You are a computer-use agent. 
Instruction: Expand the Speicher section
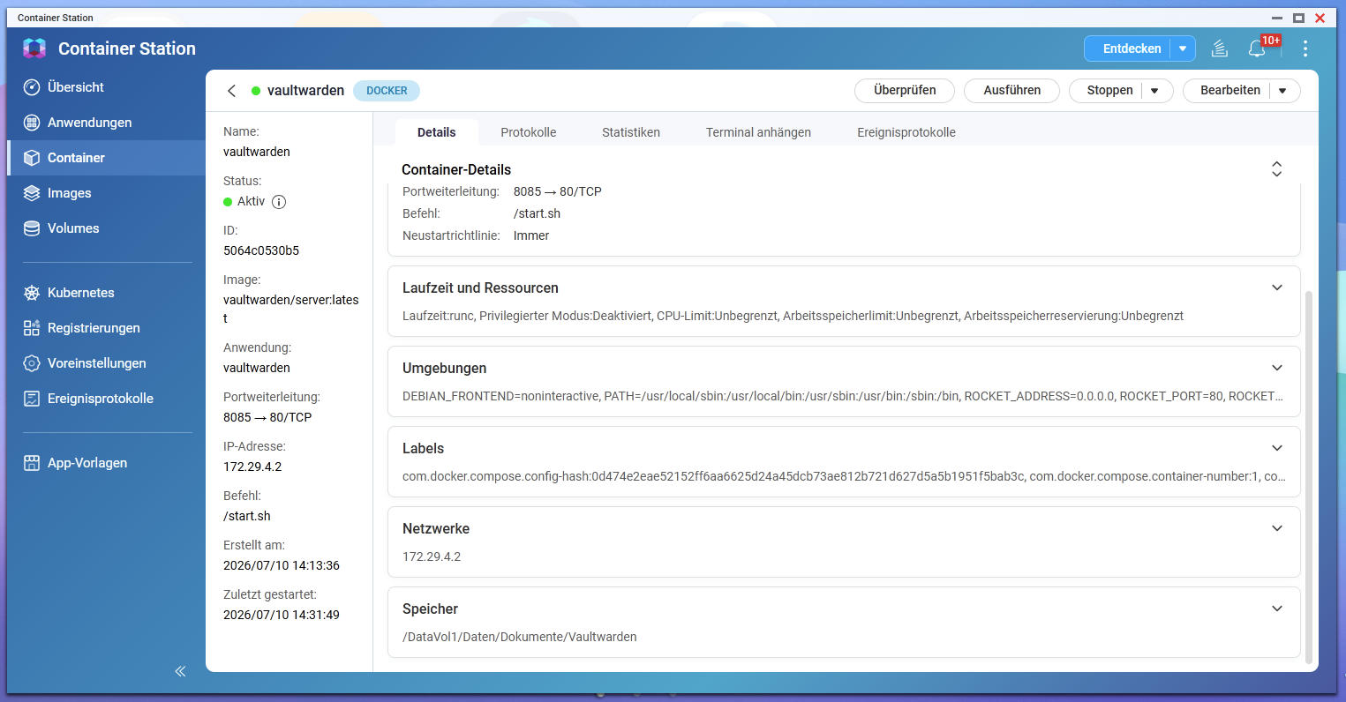point(1277,609)
